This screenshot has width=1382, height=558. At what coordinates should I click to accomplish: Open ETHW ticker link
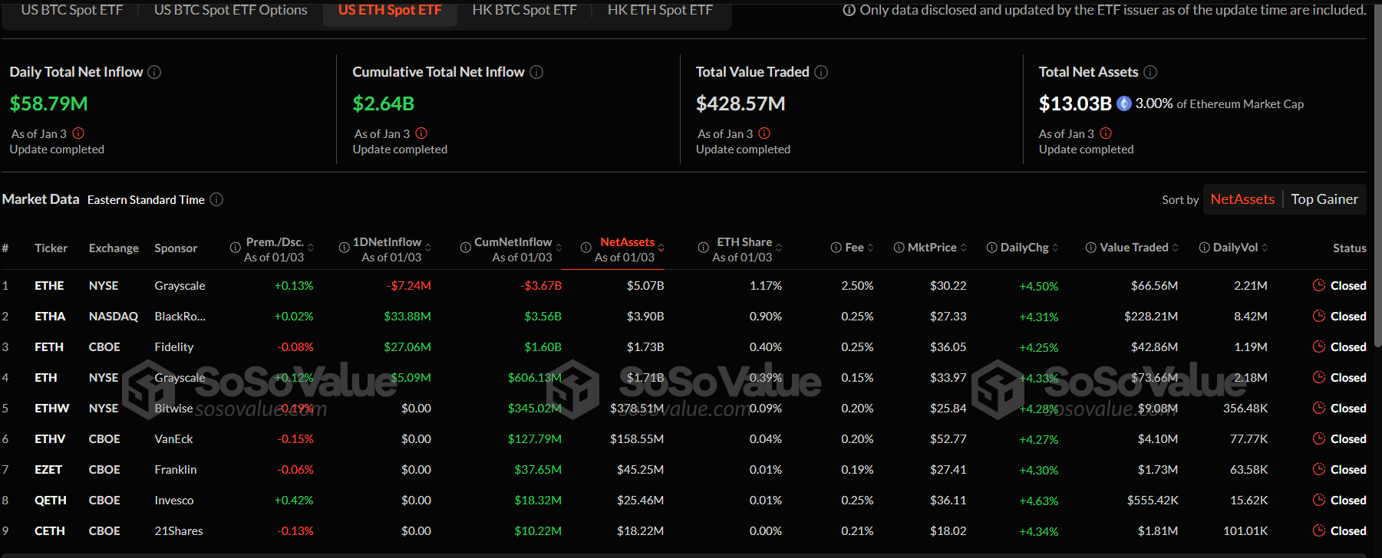coord(52,408)
